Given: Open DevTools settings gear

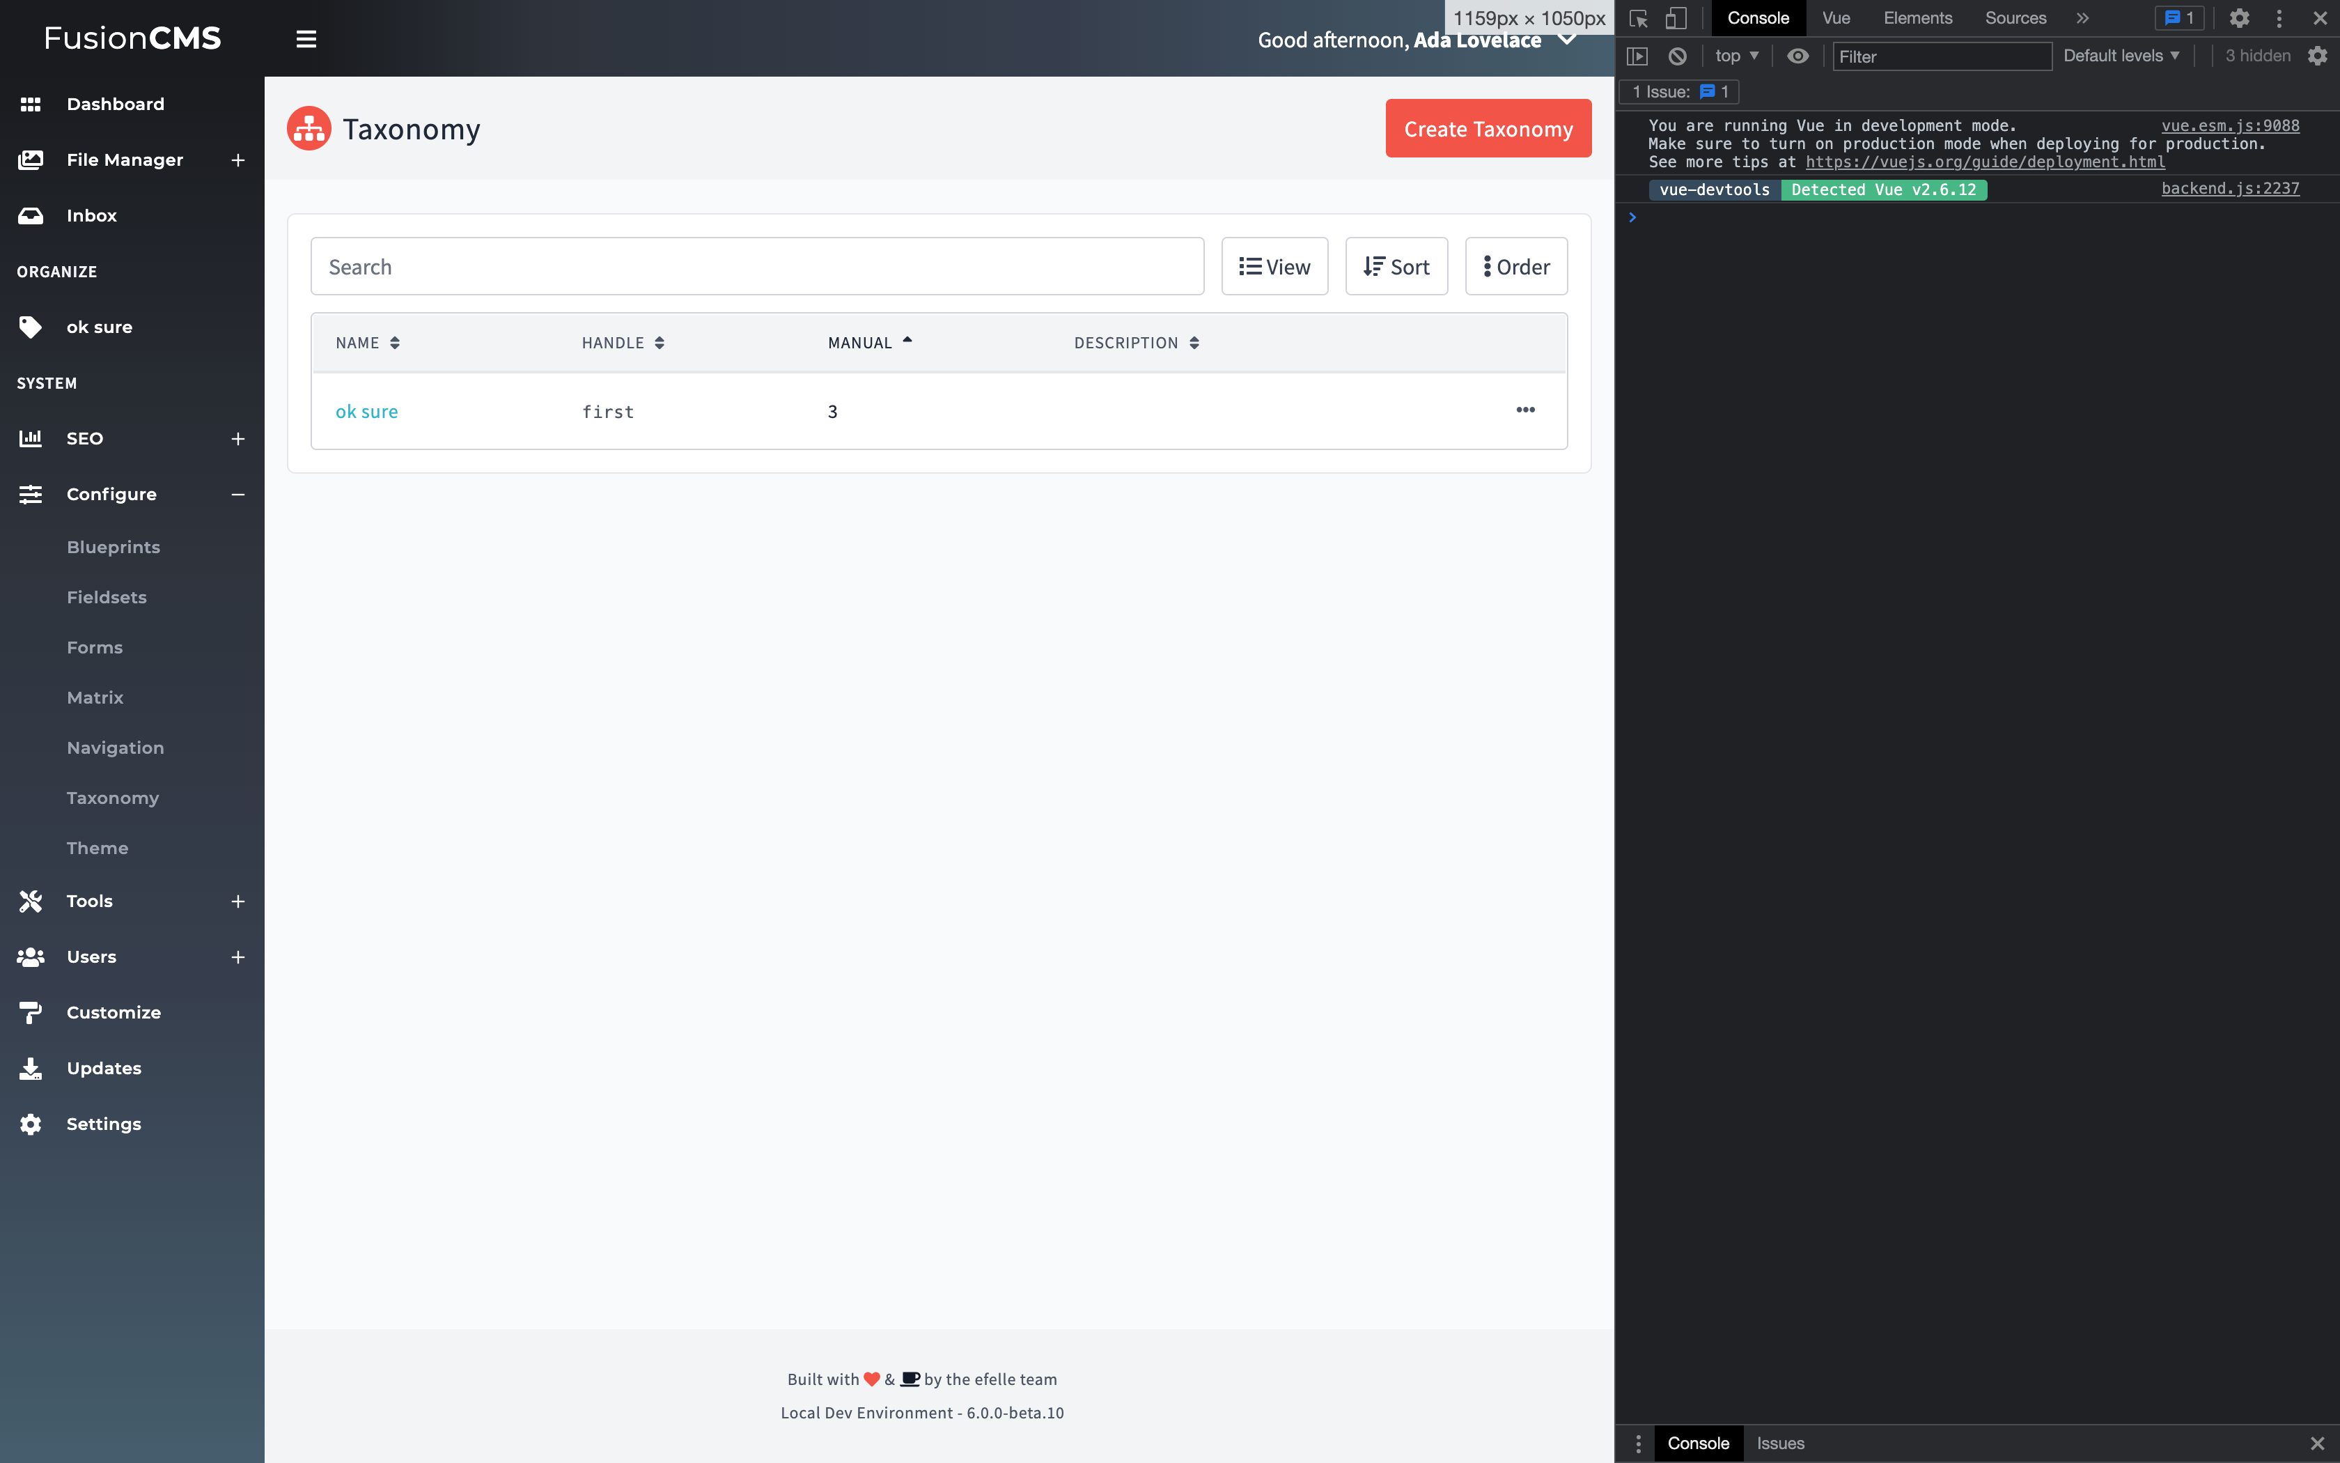Looking at the screenshot, I should click(x=2240, y=17).
